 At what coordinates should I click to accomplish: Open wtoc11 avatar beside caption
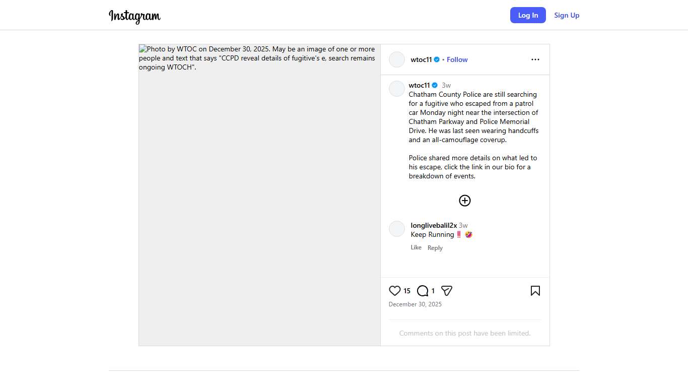[x=397, y=89]
